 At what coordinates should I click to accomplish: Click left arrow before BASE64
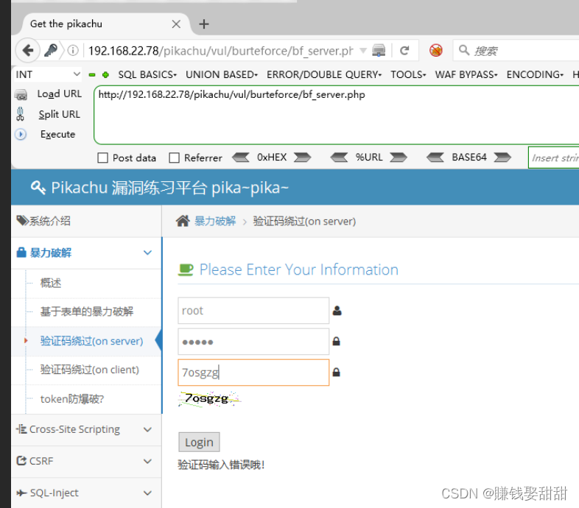(435, 158)
